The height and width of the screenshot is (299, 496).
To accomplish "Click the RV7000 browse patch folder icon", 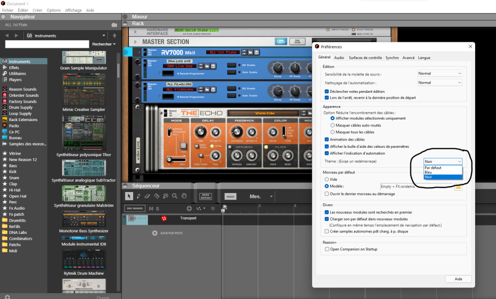I will pos(250,52).
